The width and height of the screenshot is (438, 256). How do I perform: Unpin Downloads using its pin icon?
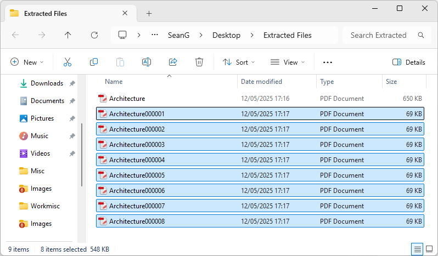pyautogui.click(x=72, y=83)
